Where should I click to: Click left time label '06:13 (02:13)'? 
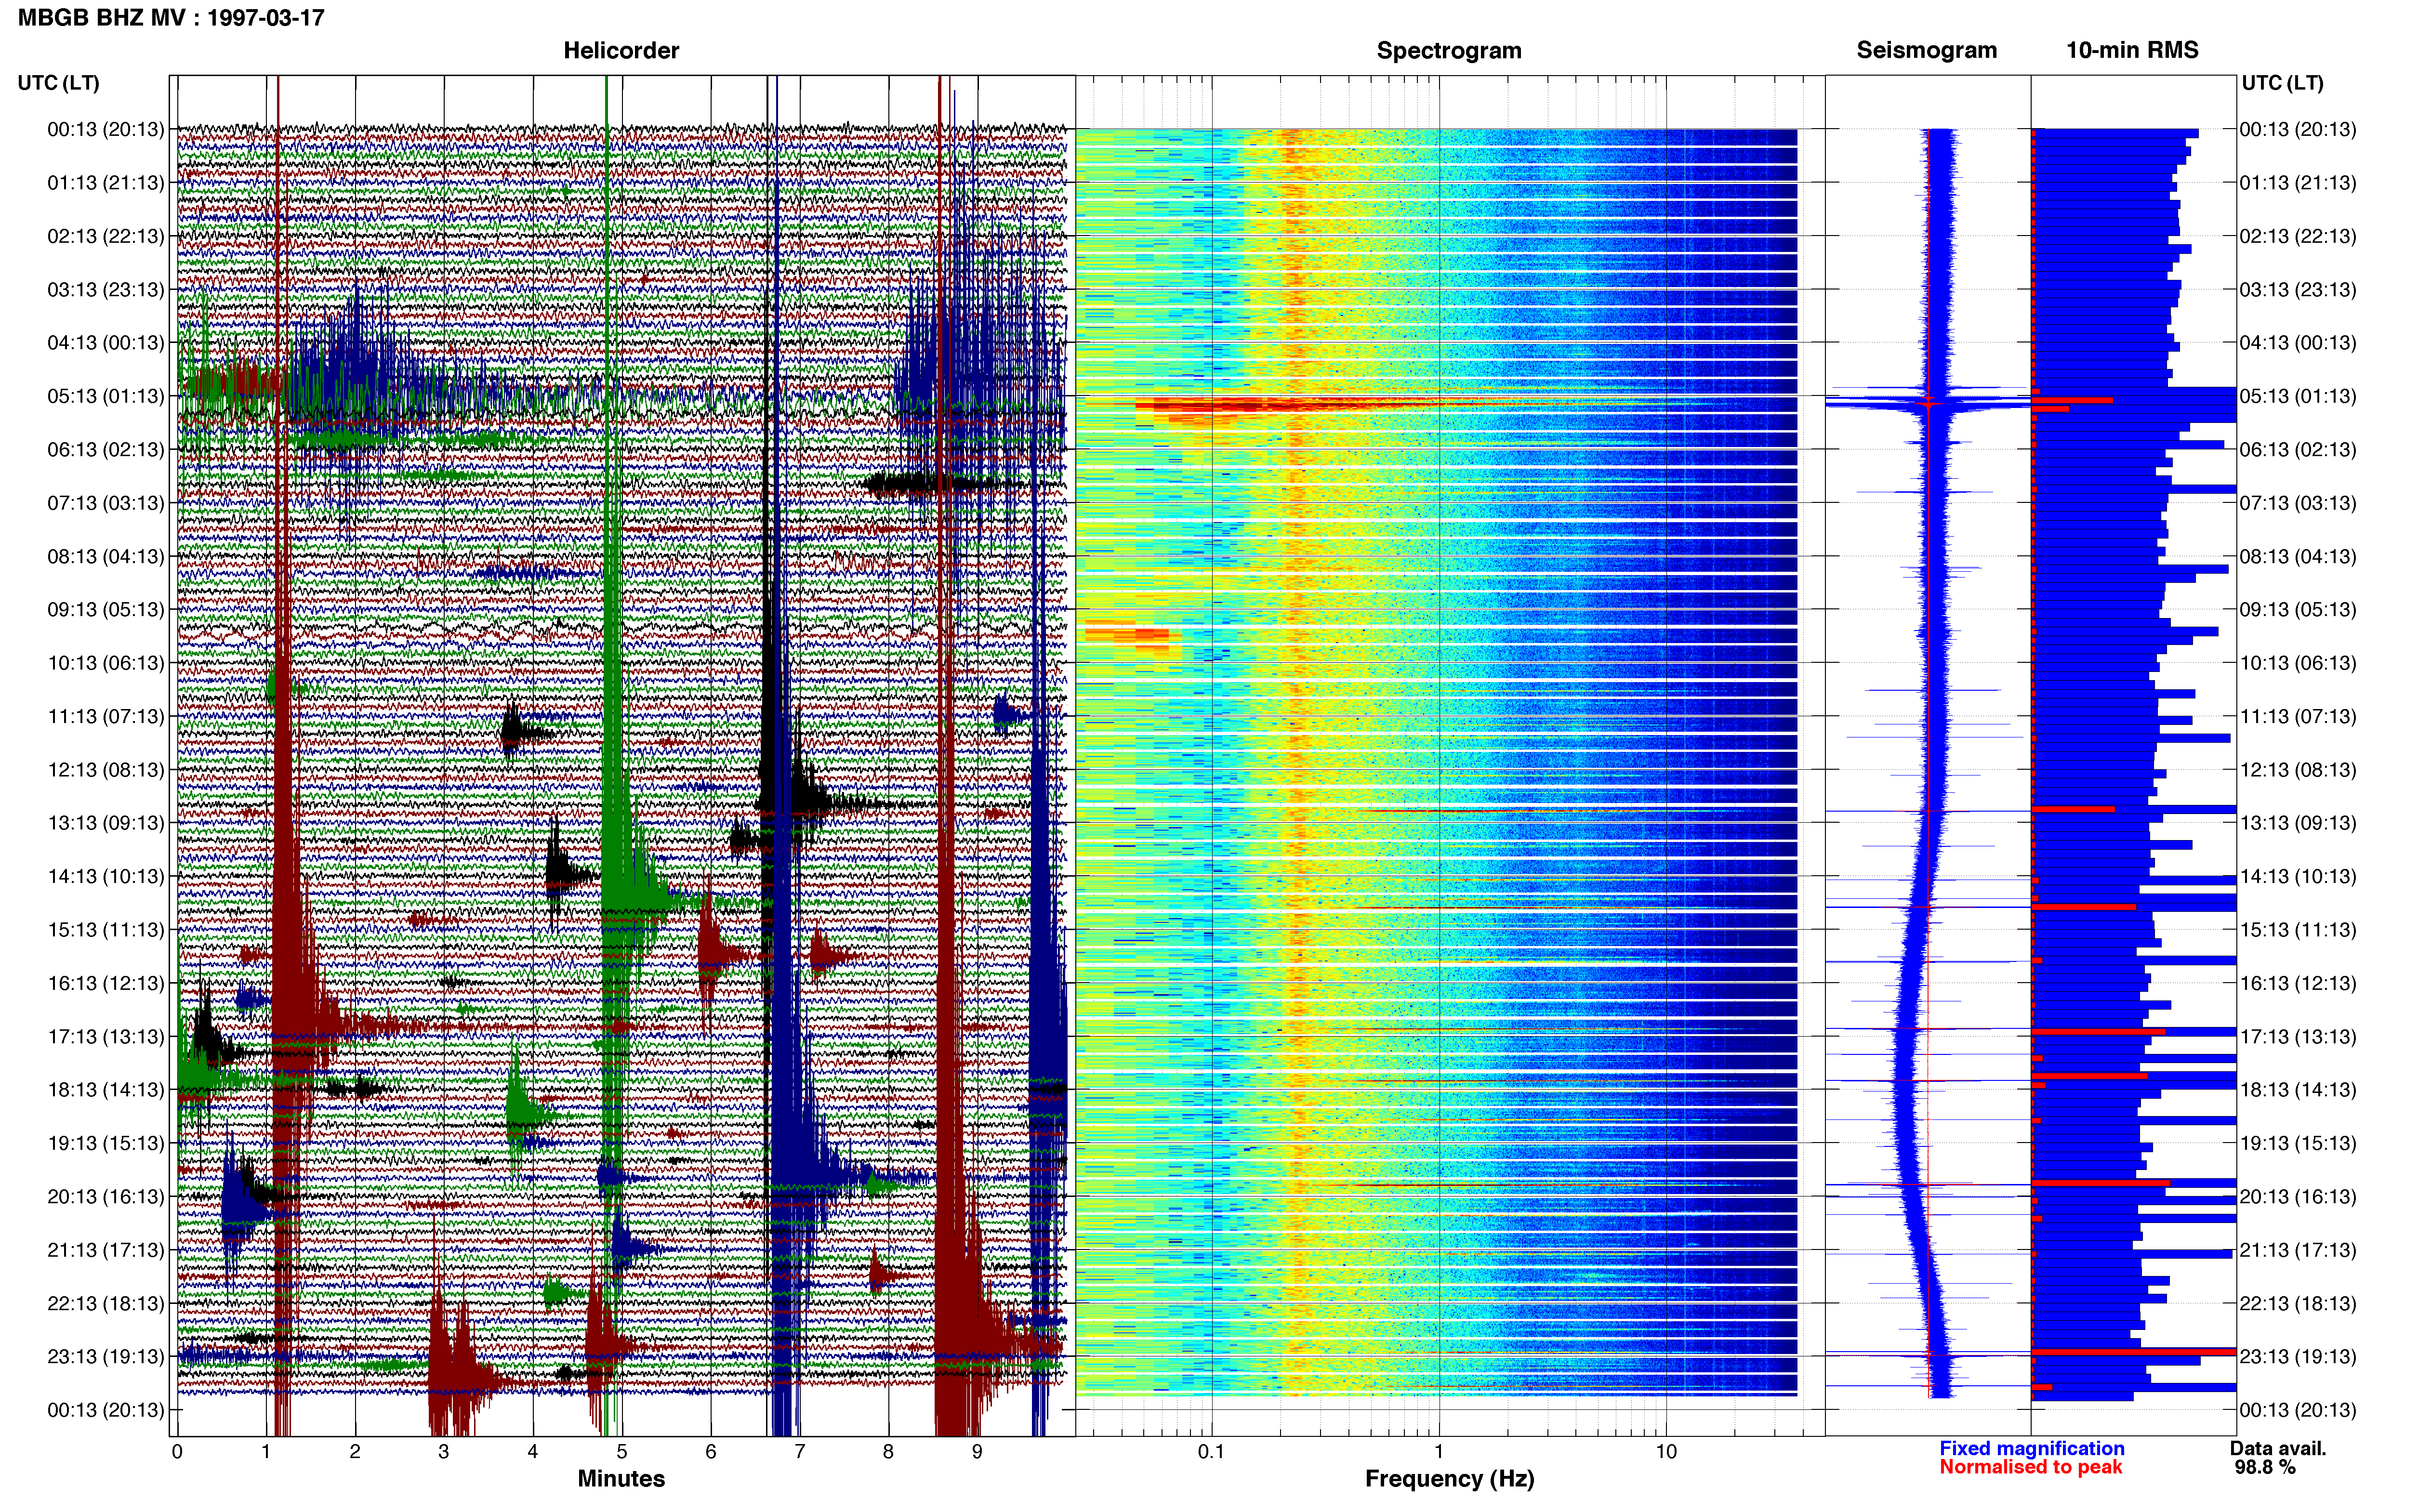click(x=105, y=449)
